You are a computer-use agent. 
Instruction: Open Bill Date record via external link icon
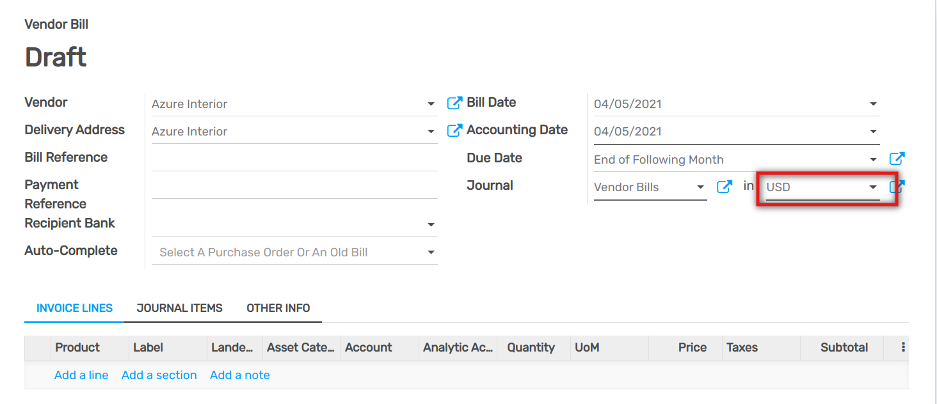click(x=454, y=102)
